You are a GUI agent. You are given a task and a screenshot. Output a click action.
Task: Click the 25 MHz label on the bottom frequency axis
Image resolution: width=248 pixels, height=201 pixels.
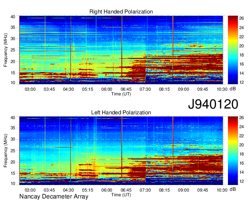(13, 151)
